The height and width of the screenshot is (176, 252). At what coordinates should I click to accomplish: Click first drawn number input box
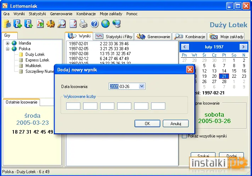(x=73, y=106)
